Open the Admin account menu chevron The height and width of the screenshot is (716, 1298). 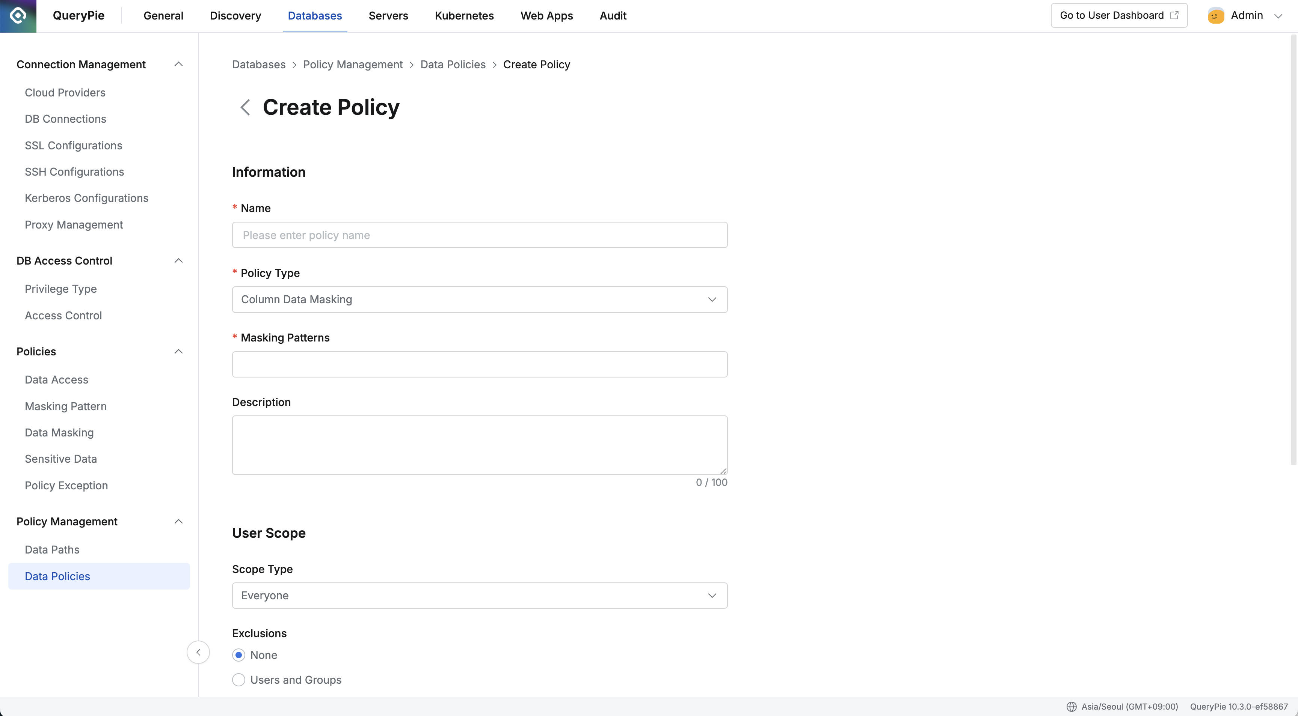click(1278, 16)
